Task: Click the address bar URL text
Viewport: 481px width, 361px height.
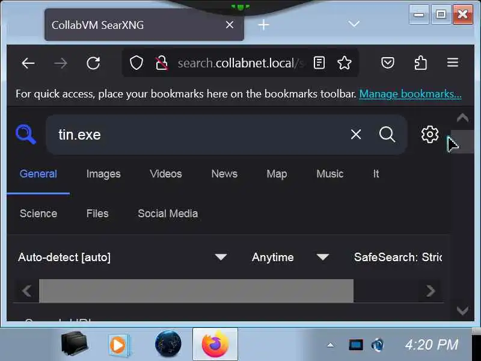Action: click(240, 63)
